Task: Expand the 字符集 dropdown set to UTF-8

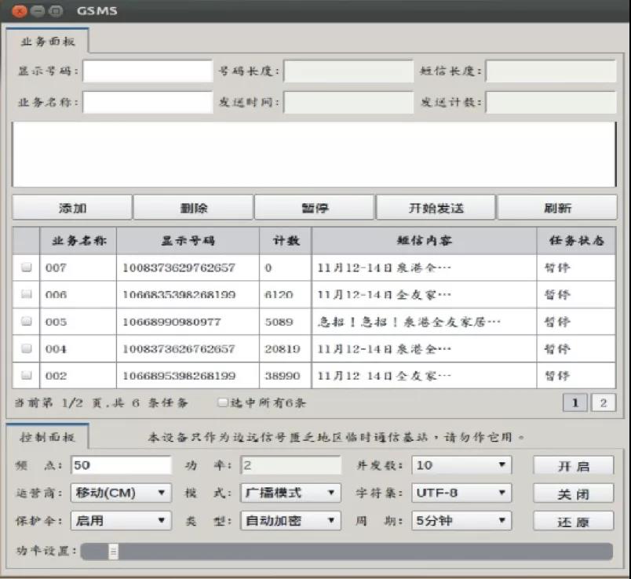Action: (461, 493)
